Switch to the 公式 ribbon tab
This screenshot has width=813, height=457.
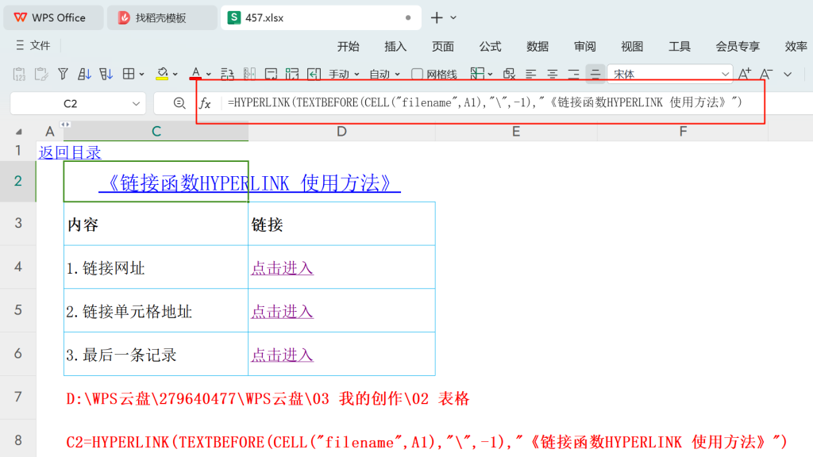(490, 47)
